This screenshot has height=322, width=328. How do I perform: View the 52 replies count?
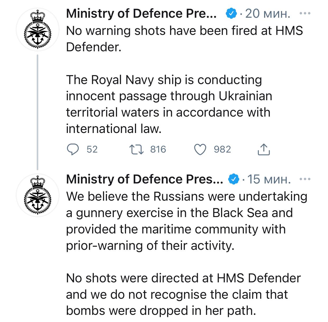point(92,150)
